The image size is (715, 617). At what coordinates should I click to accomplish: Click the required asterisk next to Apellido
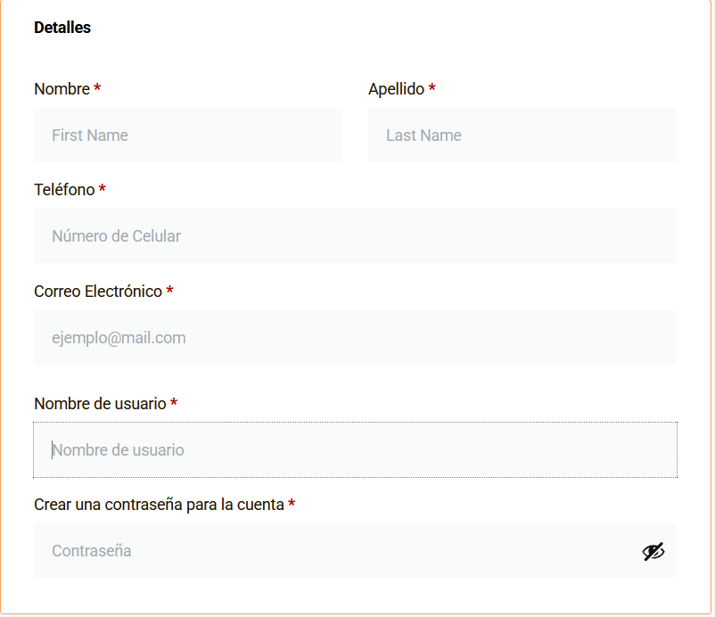pos(431,87)
